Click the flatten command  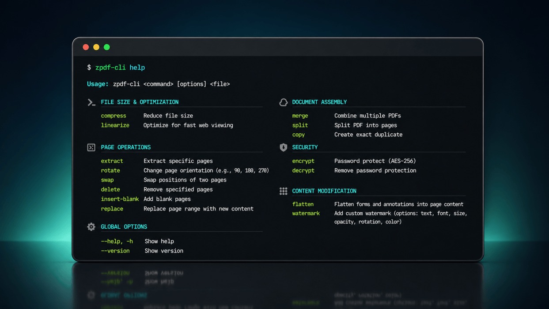(x=303, y=204)
